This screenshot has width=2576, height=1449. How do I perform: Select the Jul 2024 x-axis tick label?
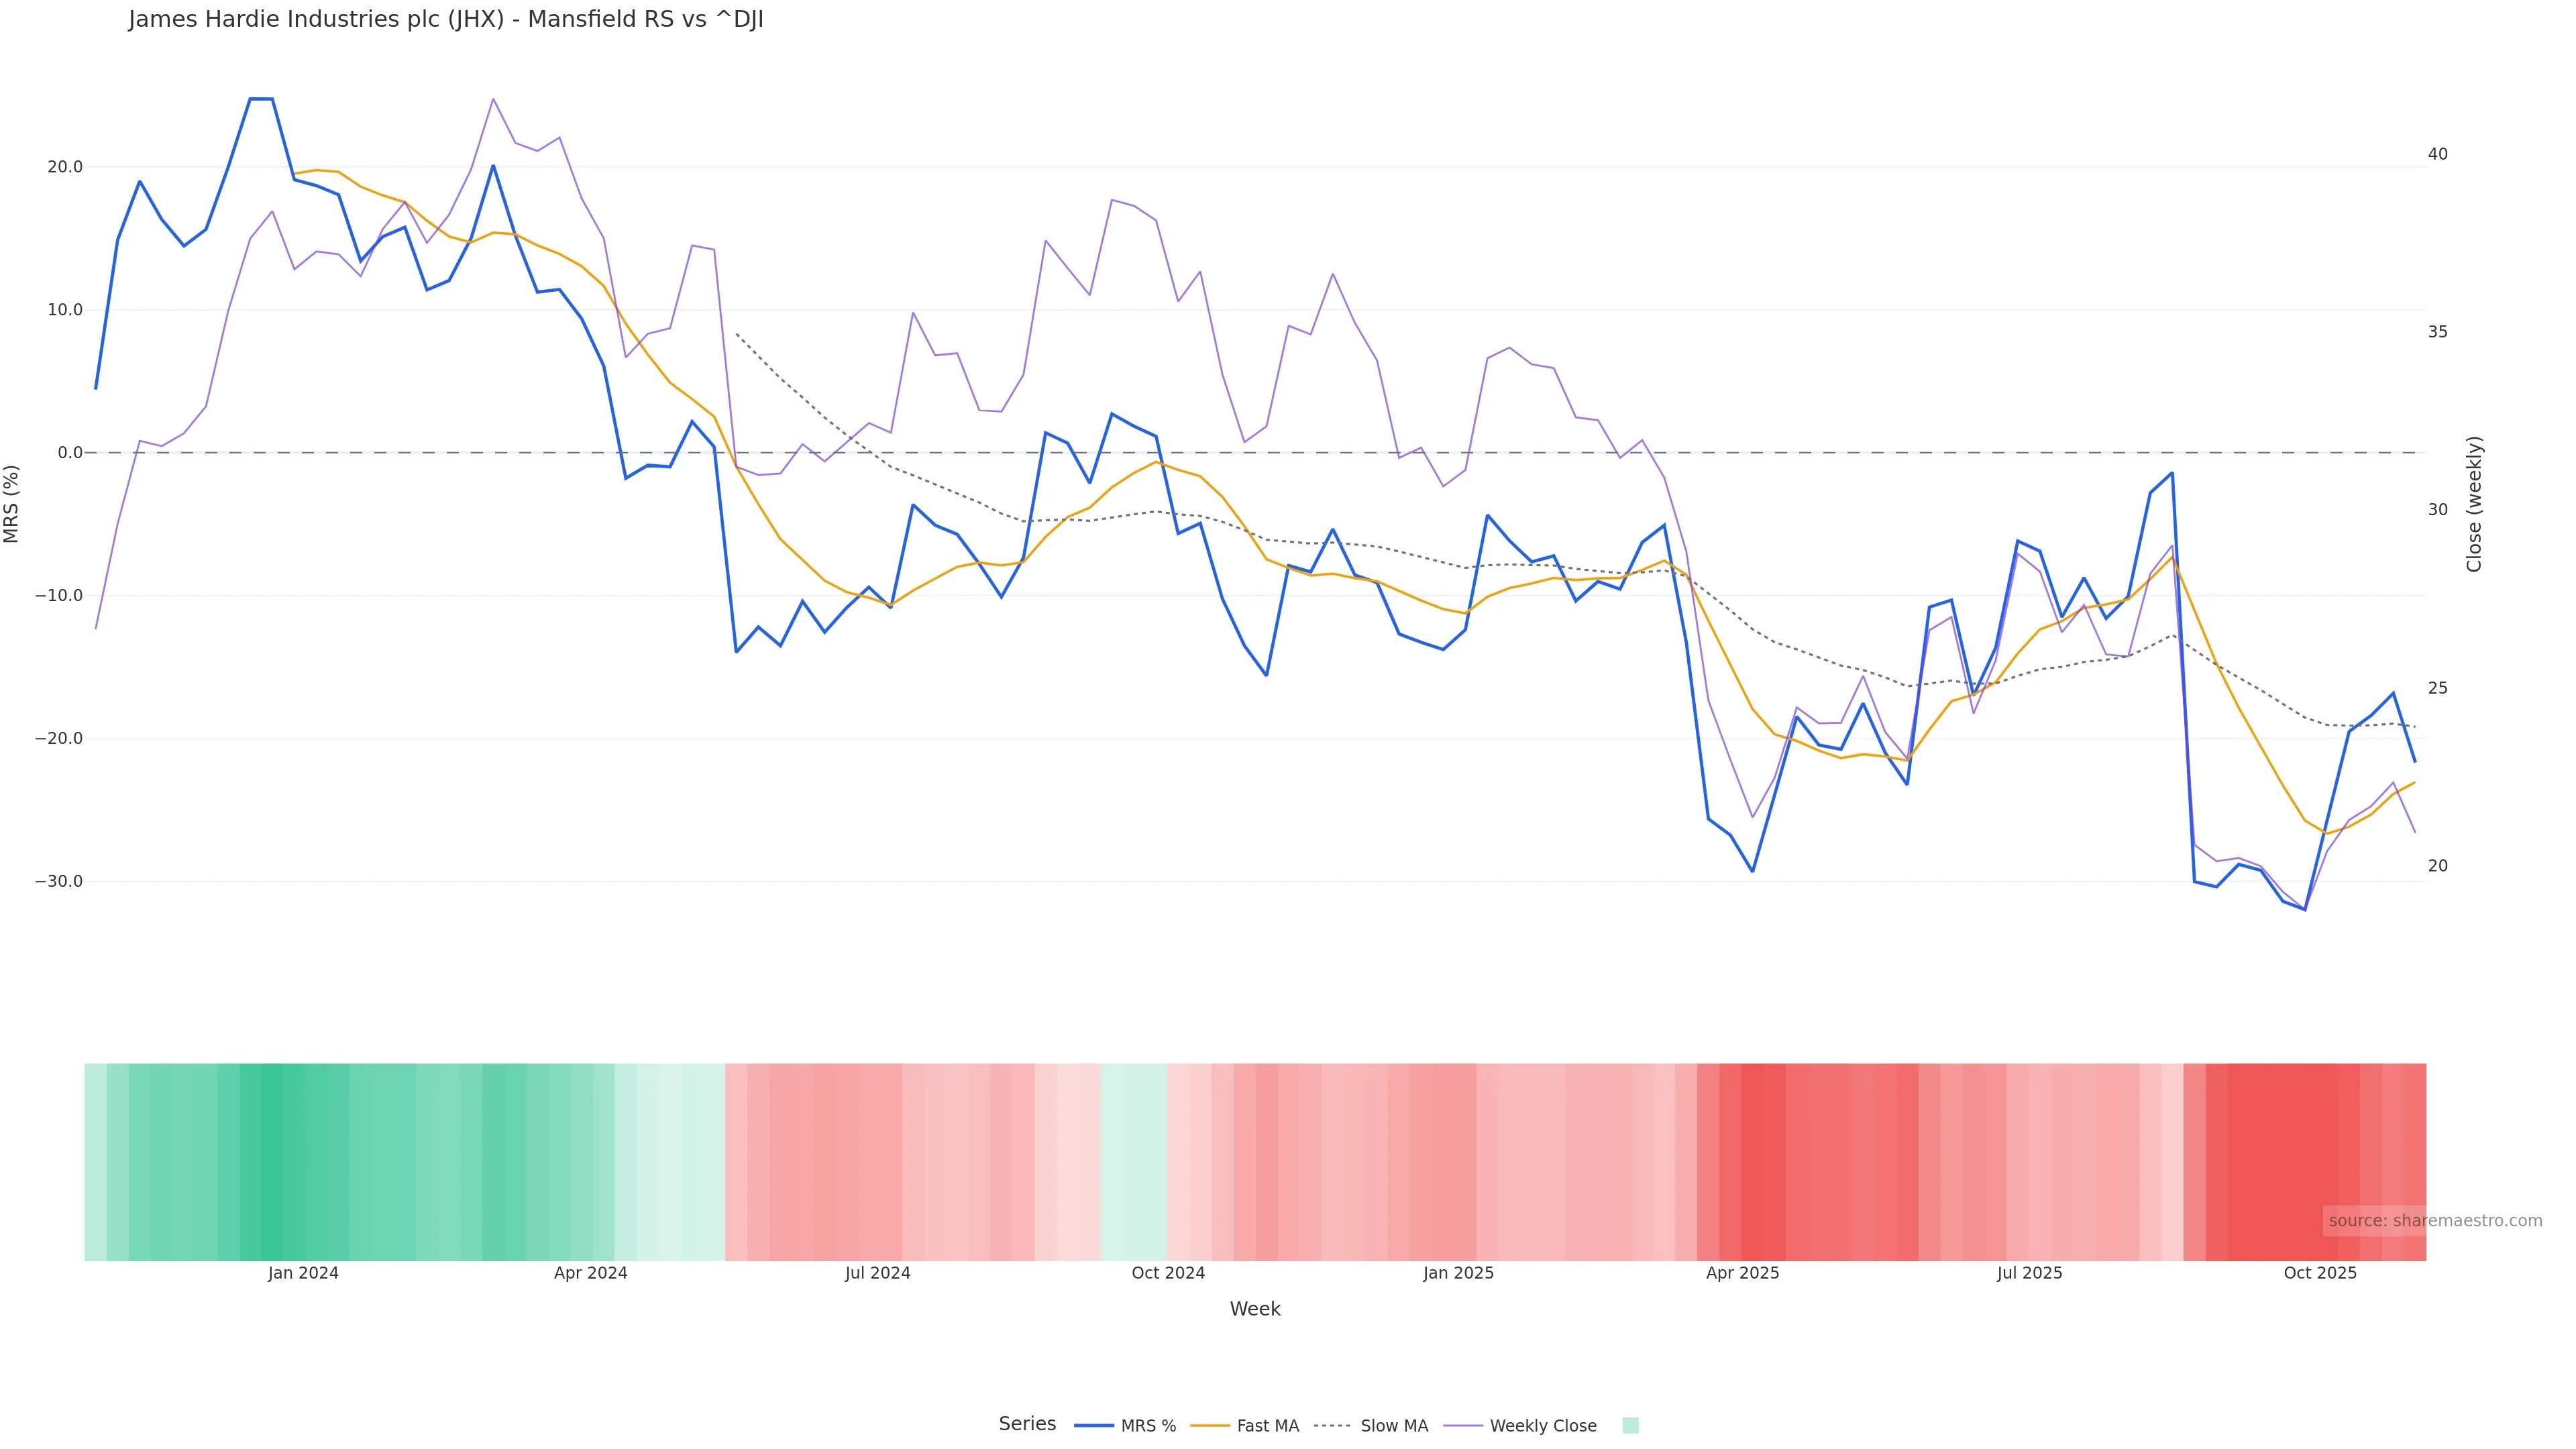click(877, 1273)
